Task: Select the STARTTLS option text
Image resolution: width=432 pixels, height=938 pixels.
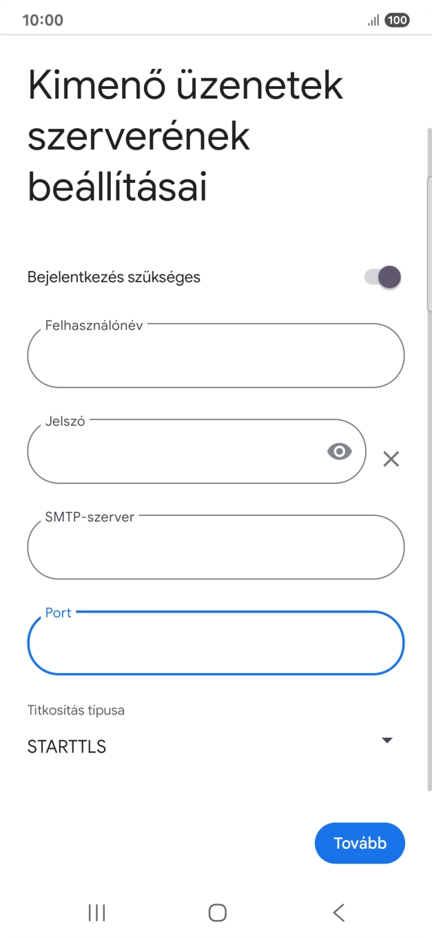Action: coord(66,746)
